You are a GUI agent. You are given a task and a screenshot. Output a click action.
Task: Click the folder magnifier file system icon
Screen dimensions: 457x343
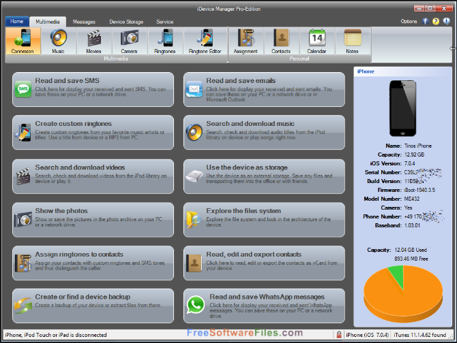pyautogui.click(x=194, y=219)
